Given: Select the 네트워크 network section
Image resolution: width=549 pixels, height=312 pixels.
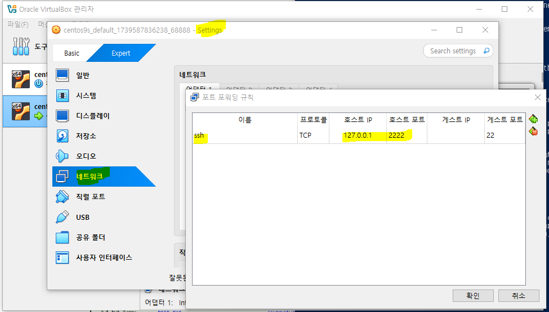Looking at the screenshot, I should point(104,177).
